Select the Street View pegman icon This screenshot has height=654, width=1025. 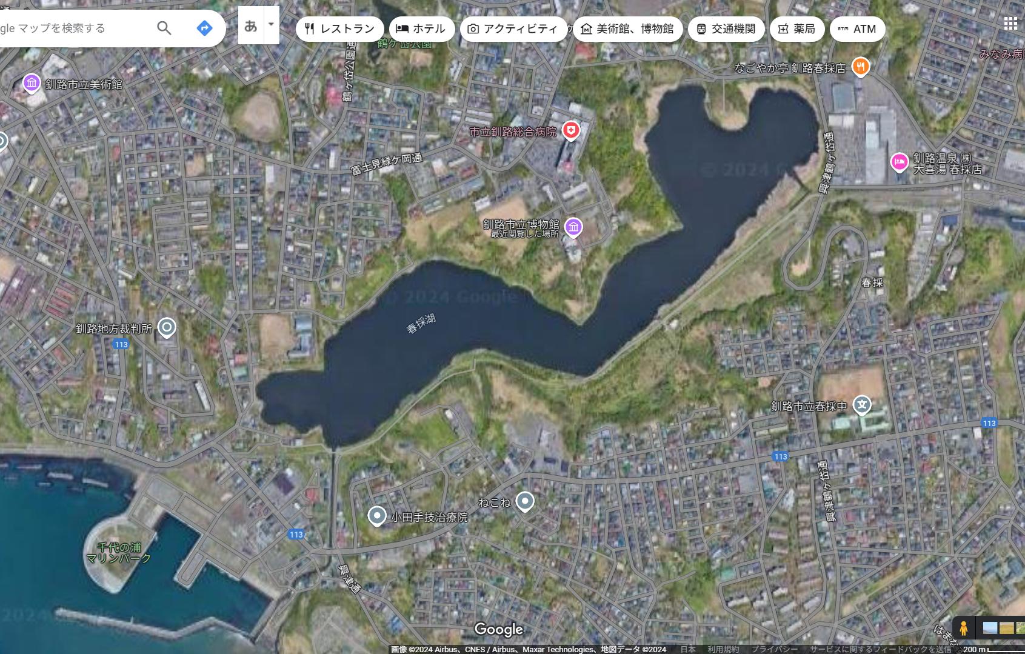coord(963,629)
